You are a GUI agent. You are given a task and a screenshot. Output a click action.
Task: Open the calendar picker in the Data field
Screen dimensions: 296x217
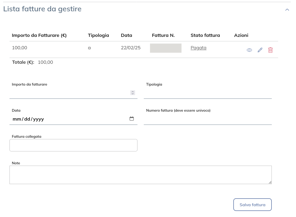(132, 119)
